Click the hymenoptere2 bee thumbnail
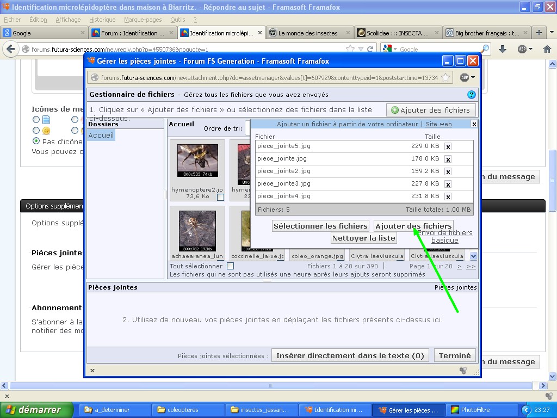The width and height of the screenshot is (557, 418). point(197,161)
